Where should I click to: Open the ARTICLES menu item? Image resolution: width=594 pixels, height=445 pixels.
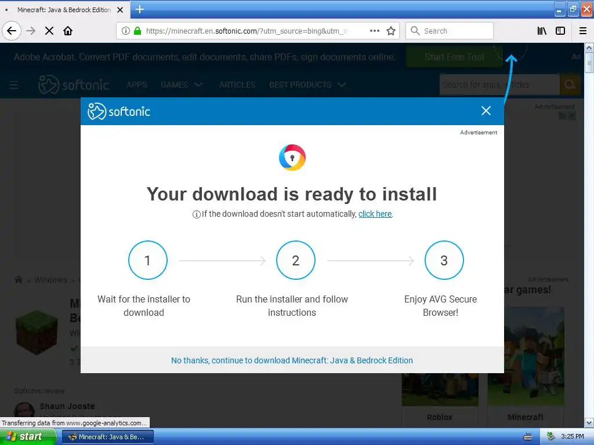tap(237, 85)
